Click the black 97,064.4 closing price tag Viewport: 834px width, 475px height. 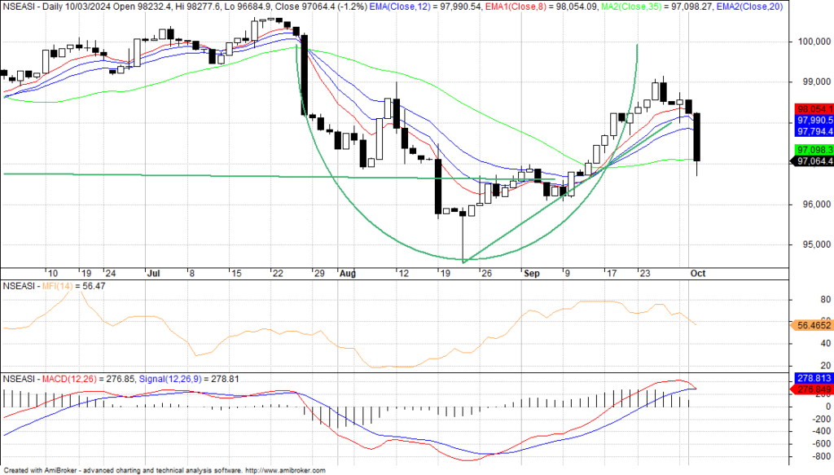(x=813, y=161)
